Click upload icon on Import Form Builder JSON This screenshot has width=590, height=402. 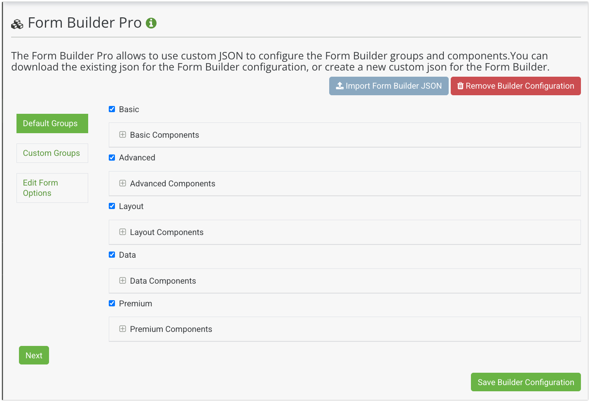339,86
